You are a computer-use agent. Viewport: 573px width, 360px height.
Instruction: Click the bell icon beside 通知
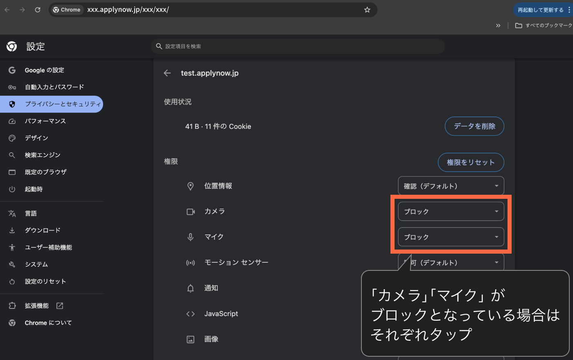click(x=190, y=288)
